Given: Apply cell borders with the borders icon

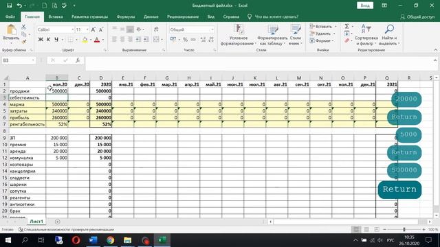Looking at the screenshot, I should click(70, 40).
